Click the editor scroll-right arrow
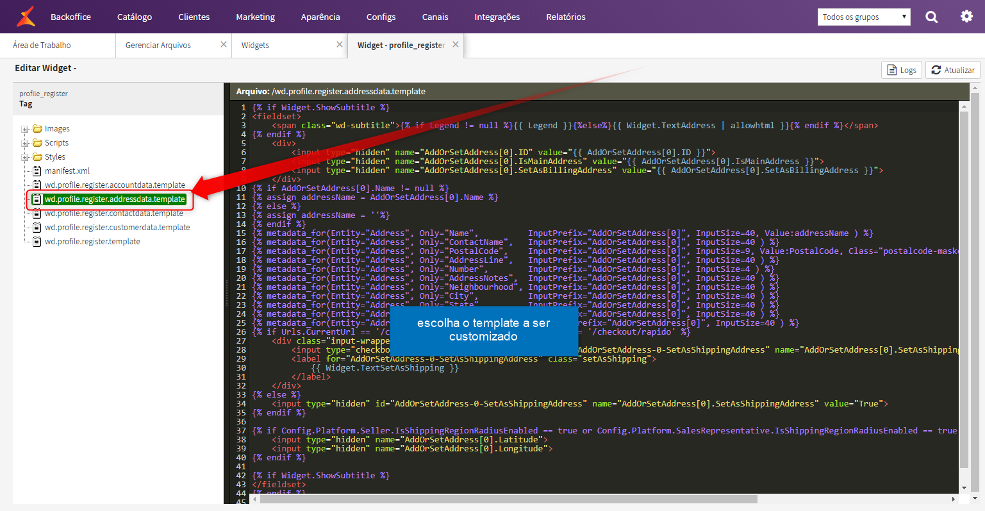 pyautogui.click(x=953, y=499)
